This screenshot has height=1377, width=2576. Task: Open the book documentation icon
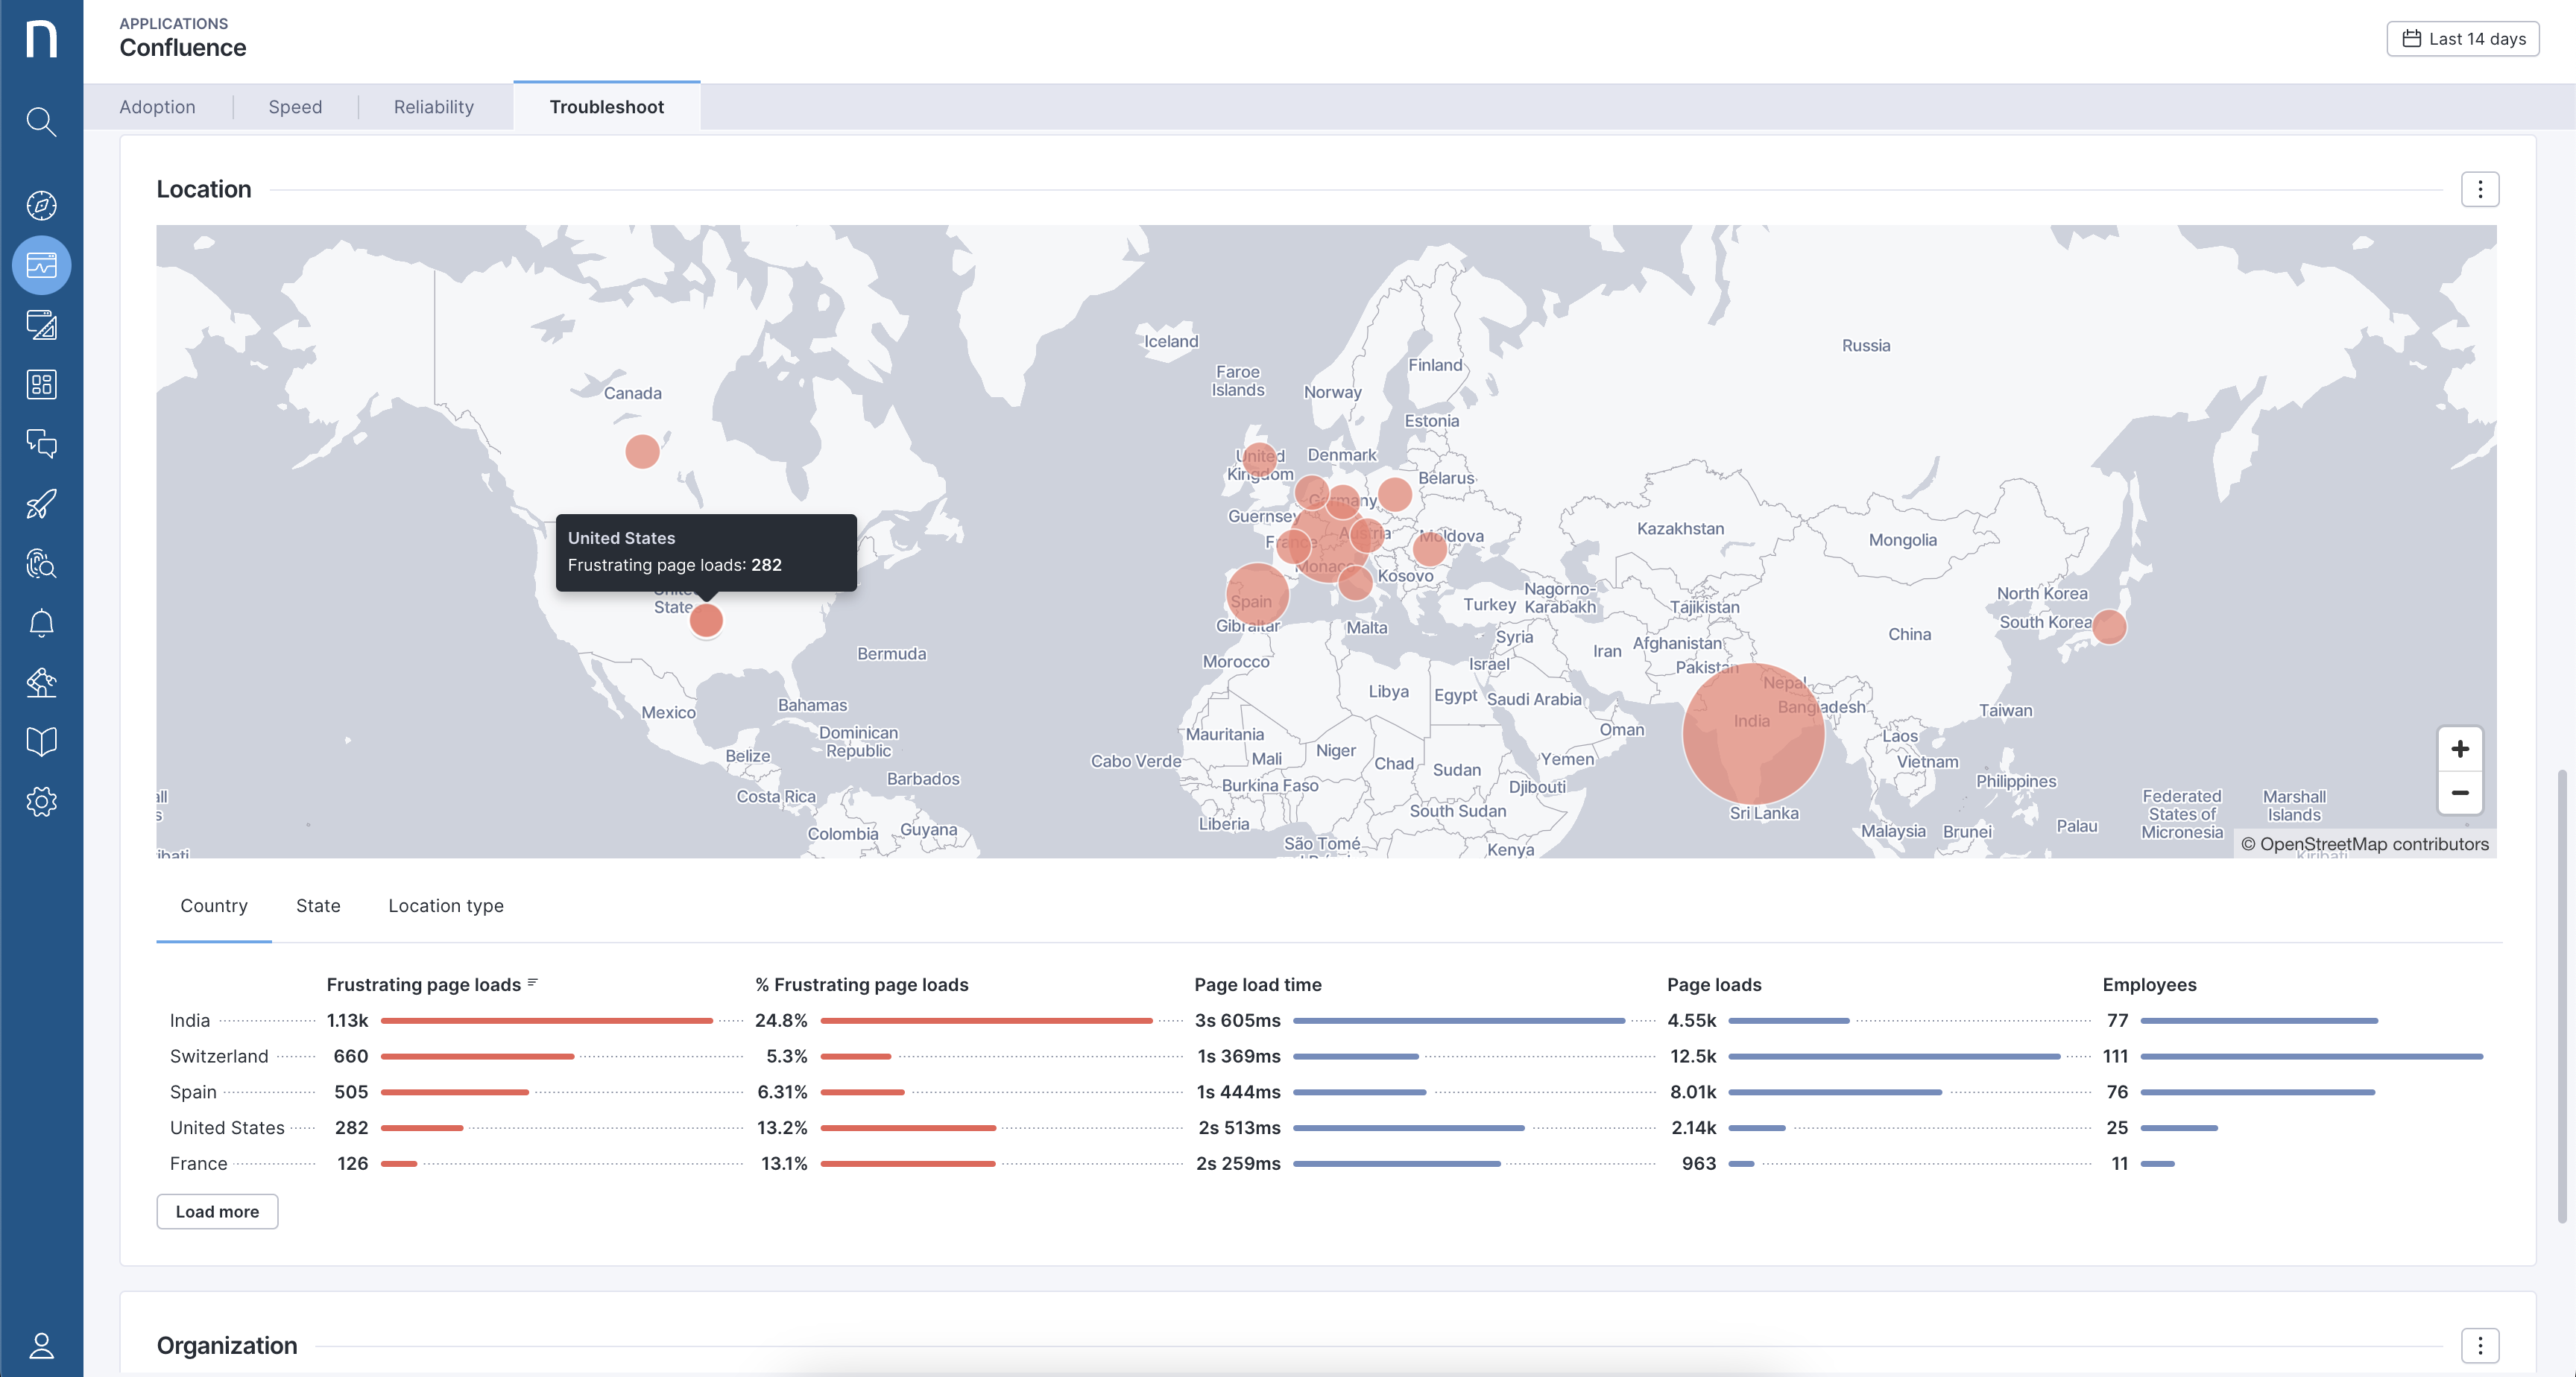(x=41, y=742)
